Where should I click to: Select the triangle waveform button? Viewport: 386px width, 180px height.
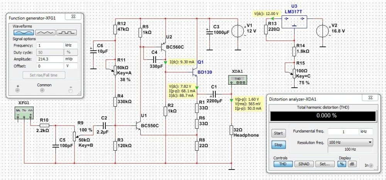click(x=45, y=32)
